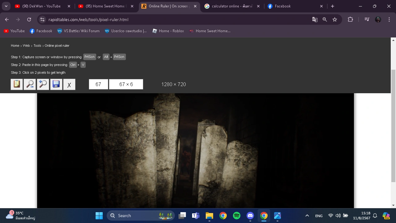Screen dimensions: 396x223
Task: Open the Chrome profile avatar
Action: click(x=378, y=20)
